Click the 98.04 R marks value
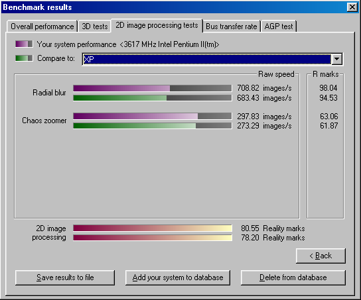Image resolution: width=361 pixels, height=300 pixels. [328, 88]
